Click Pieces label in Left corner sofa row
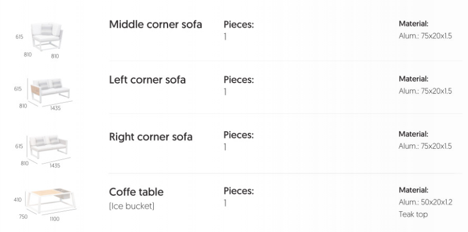This screenshot has width=468, height=232. tap(238, 80)
